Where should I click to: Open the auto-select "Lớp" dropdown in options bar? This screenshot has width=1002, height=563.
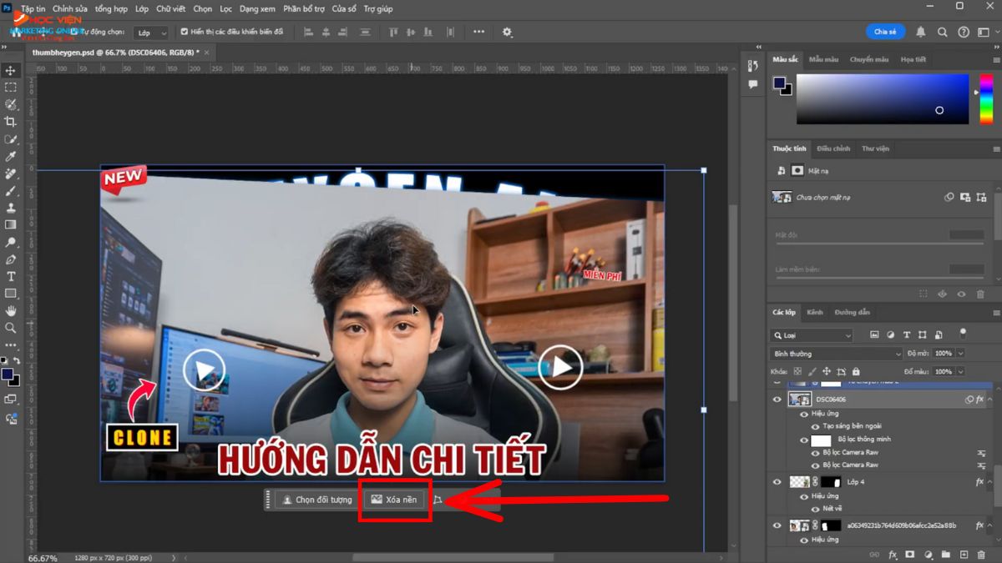151,32
